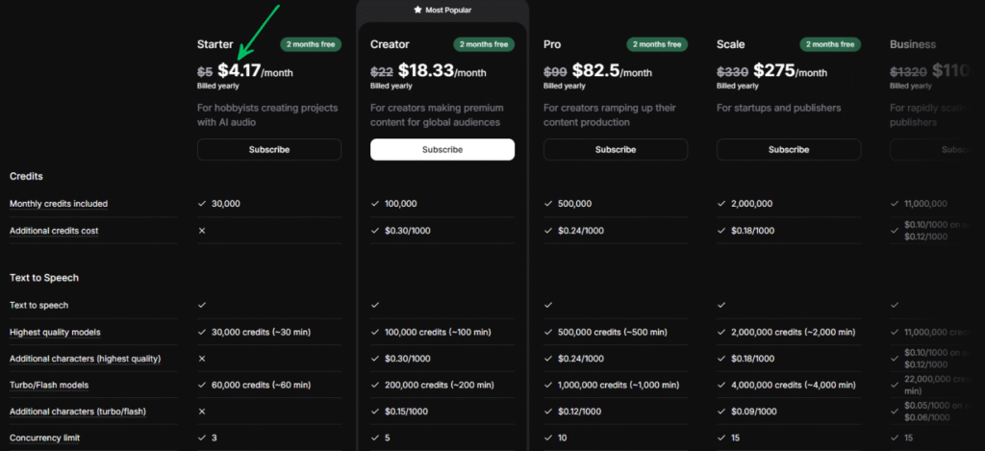The image size is (985, 451).
Task: Click checkmark in Pro Text to speech row
Action: click(548, 305)
